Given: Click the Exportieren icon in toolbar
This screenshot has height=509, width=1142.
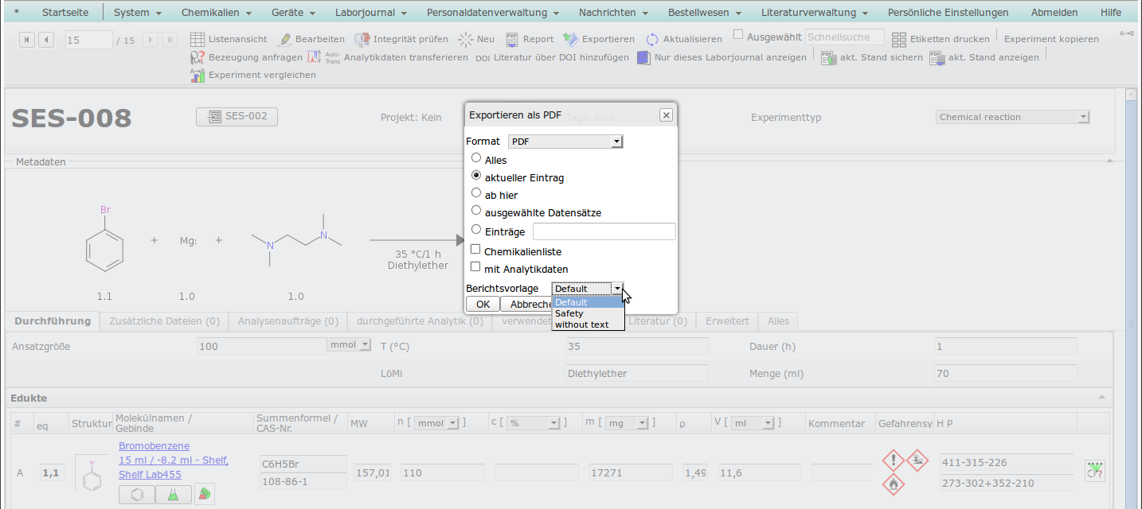Looking at the screenshot, I should (x=570, y=39).
